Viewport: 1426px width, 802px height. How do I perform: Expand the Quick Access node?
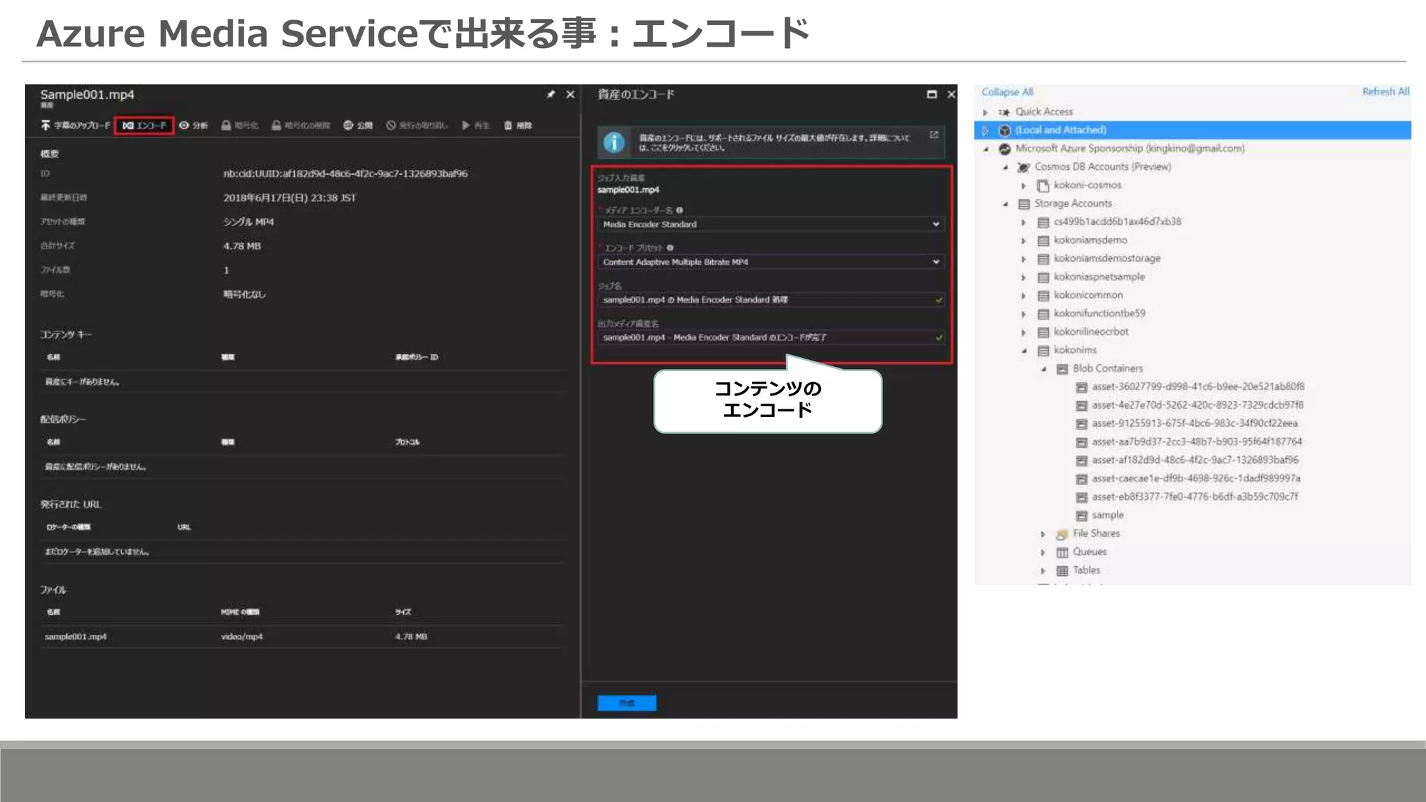[x=985, y=112]
